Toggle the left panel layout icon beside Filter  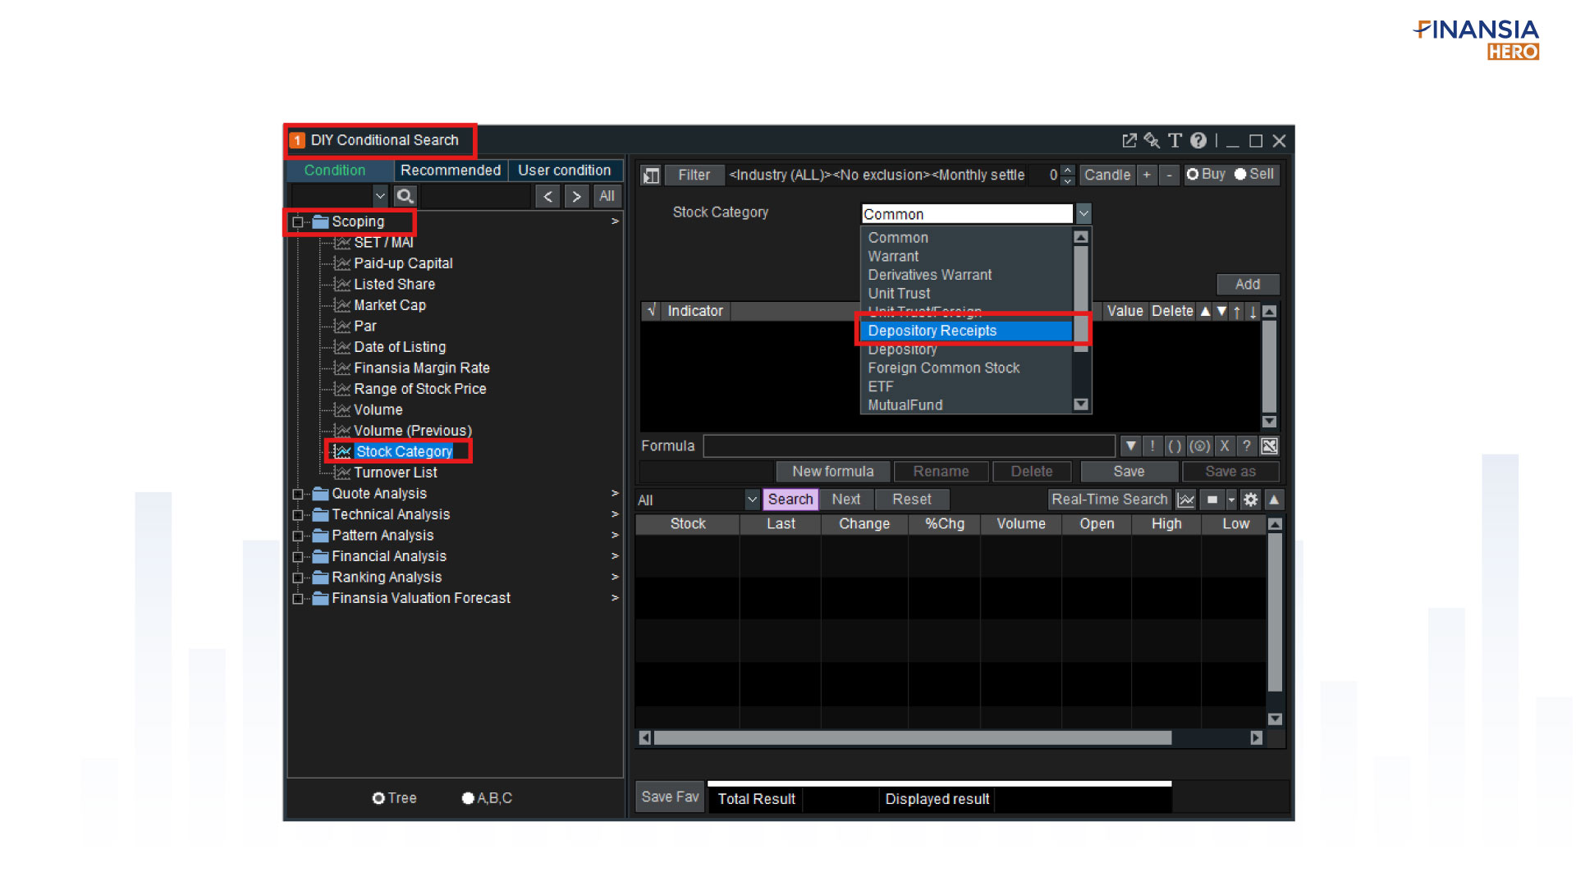click(x=651, y=176)
